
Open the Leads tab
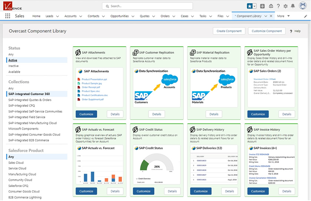tap(49, 16)
